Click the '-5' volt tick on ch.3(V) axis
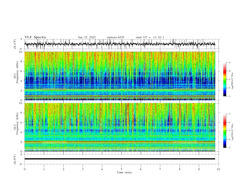 click(x=21, y=164)
